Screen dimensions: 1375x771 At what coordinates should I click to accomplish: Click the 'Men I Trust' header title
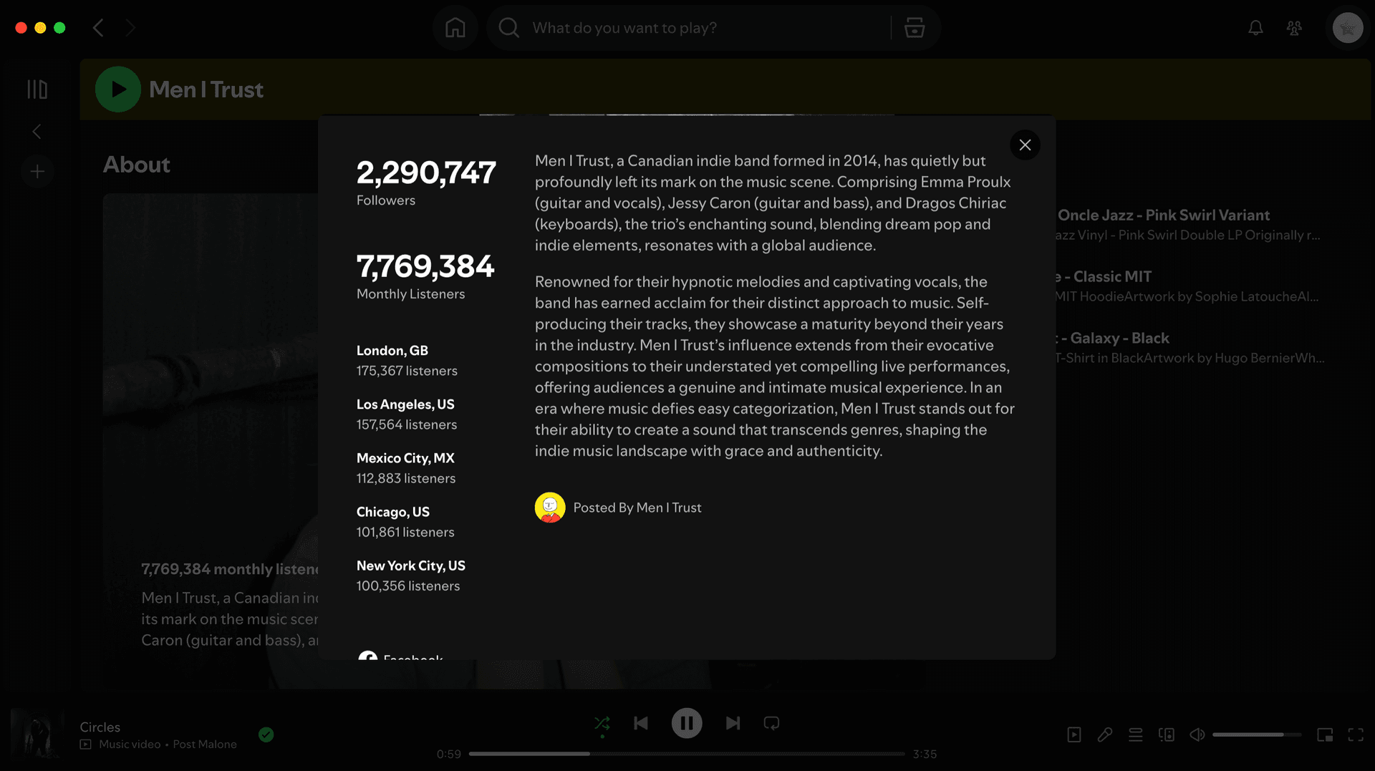click(206, 89)
